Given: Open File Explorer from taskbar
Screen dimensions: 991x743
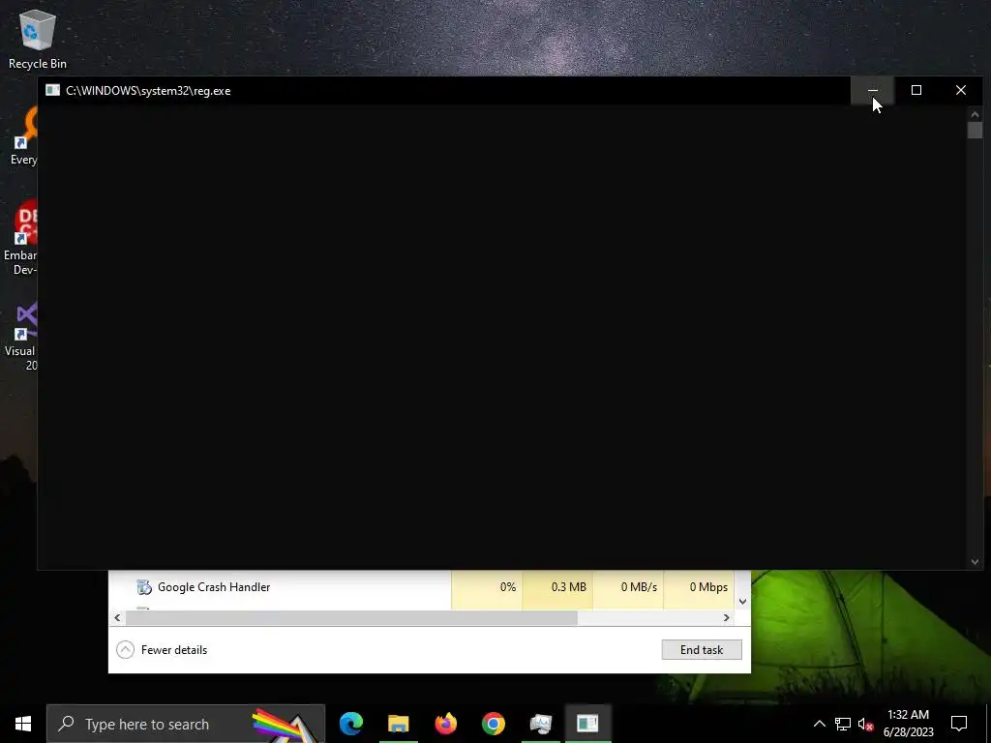Looking at the screenshot, I should point(398,724).
